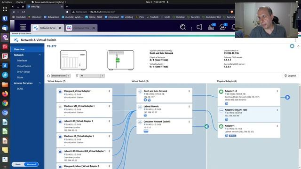
Task: Open the Plex bookmark
Action: pos(140,17)
